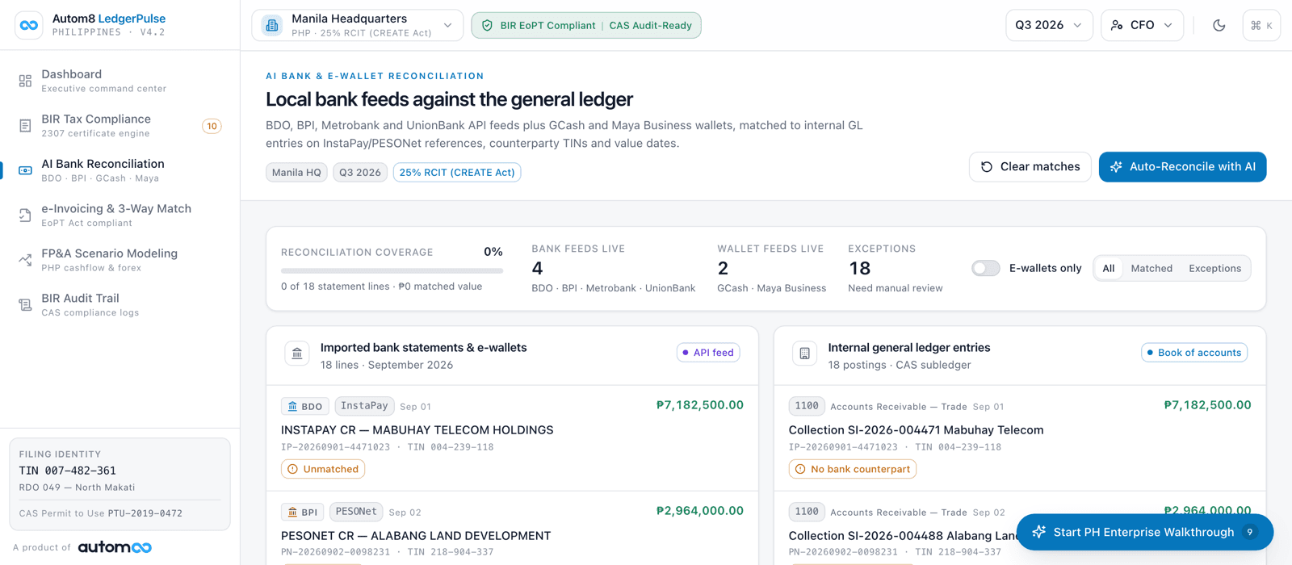Image resolution: width=1292 pixels, height=565 pixels.
Task: Click the ₱2,964,000.00 bank statement amount
Action: [x=699, y=511]
